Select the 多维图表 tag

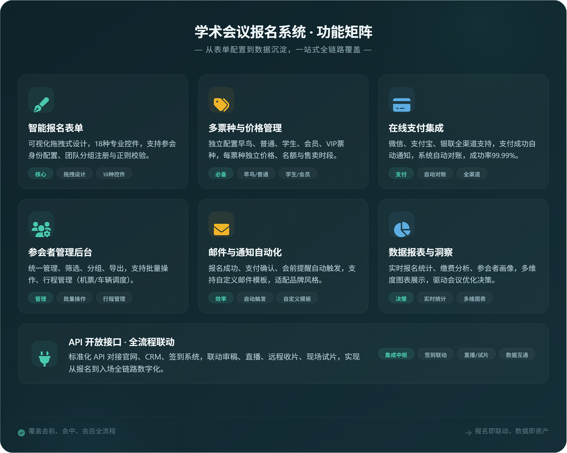tap(475, 298)
